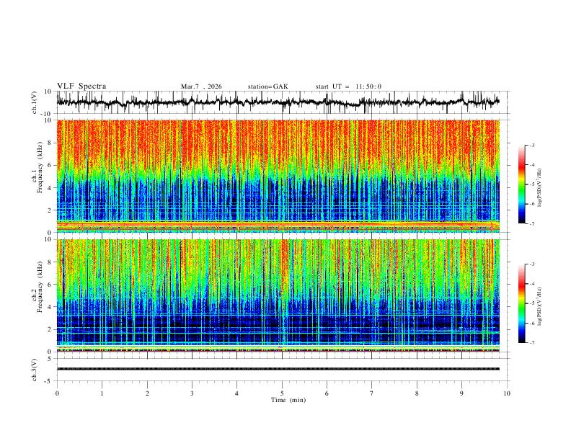Click the ch.2 spectrogram panel
The image size is (571, 441).
[x=278, y=295]
